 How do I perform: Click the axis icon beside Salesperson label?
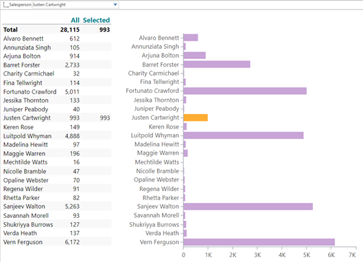tap(5, 5)
